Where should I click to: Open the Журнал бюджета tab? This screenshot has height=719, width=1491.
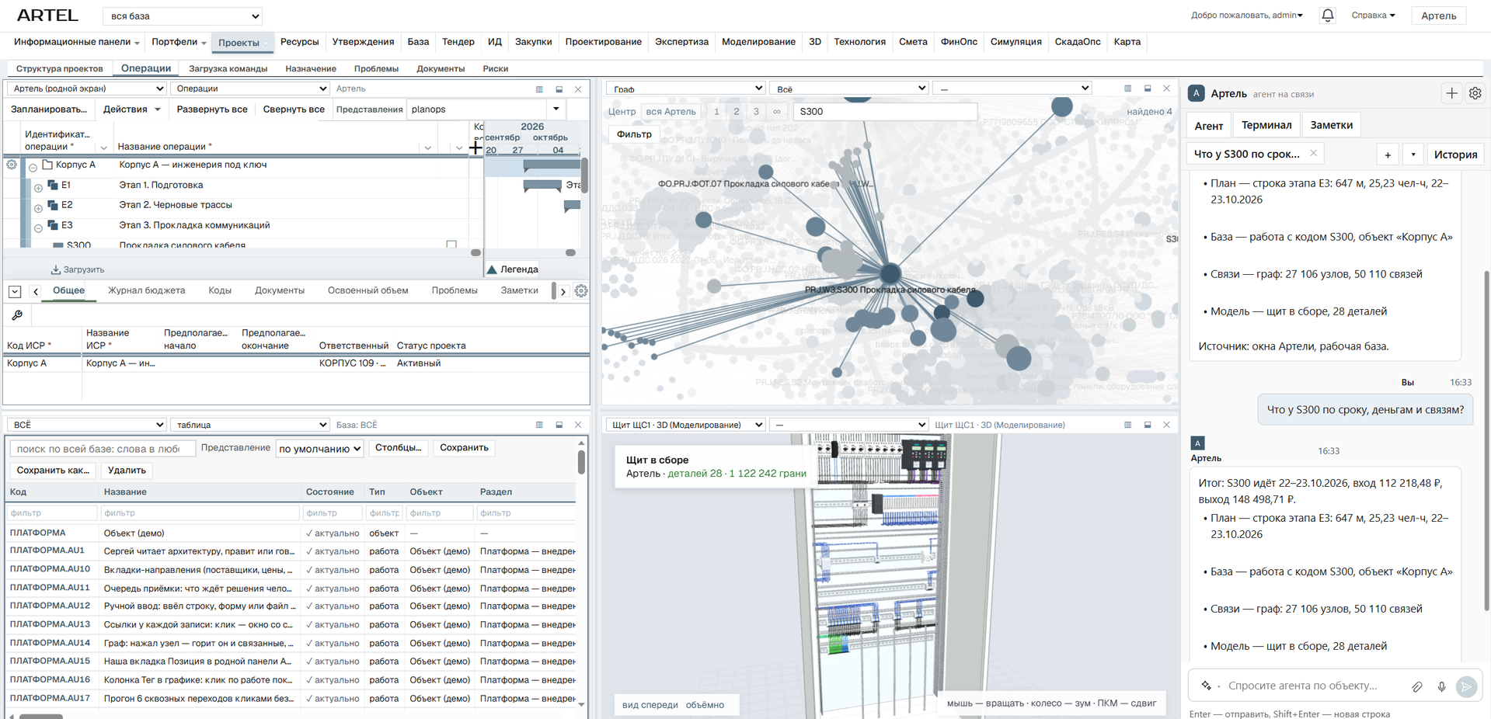146,290
